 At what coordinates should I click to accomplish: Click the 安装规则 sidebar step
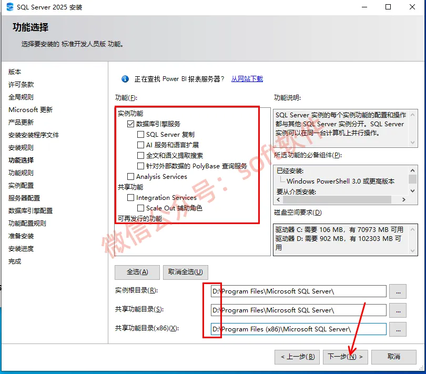tap(21, 148)
